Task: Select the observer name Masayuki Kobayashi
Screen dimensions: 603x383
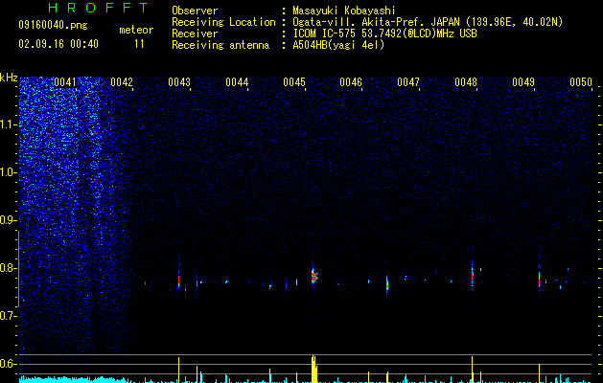Action: coord(344,11)
